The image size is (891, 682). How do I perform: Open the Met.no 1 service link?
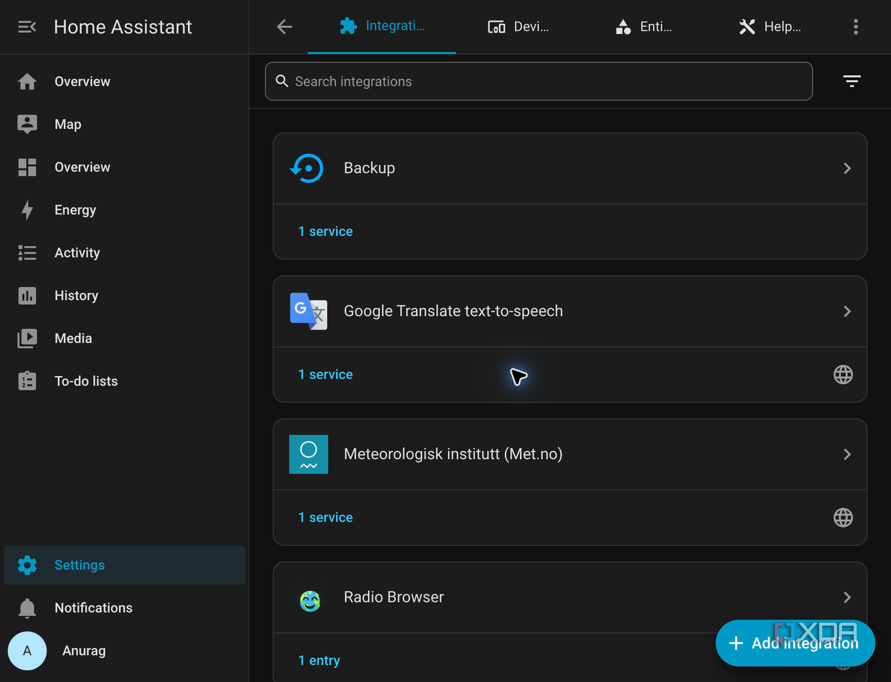pos(325,517)
